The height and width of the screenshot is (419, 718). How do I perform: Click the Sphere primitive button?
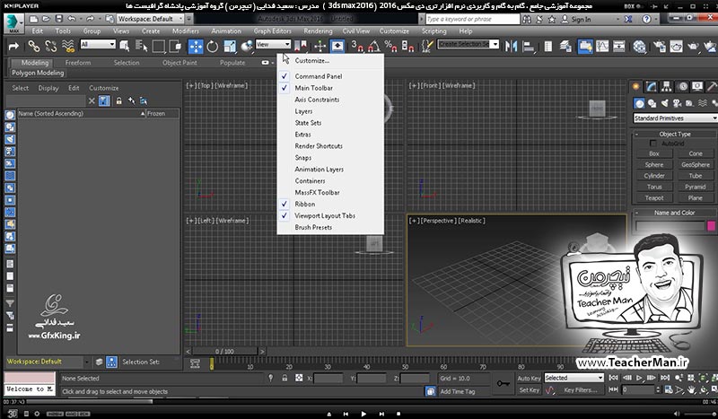click(654, 165)
